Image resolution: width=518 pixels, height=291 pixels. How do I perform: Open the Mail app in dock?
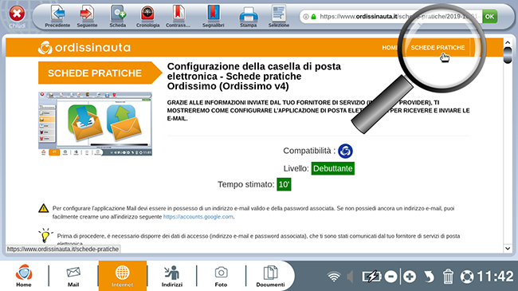[73, 276]
